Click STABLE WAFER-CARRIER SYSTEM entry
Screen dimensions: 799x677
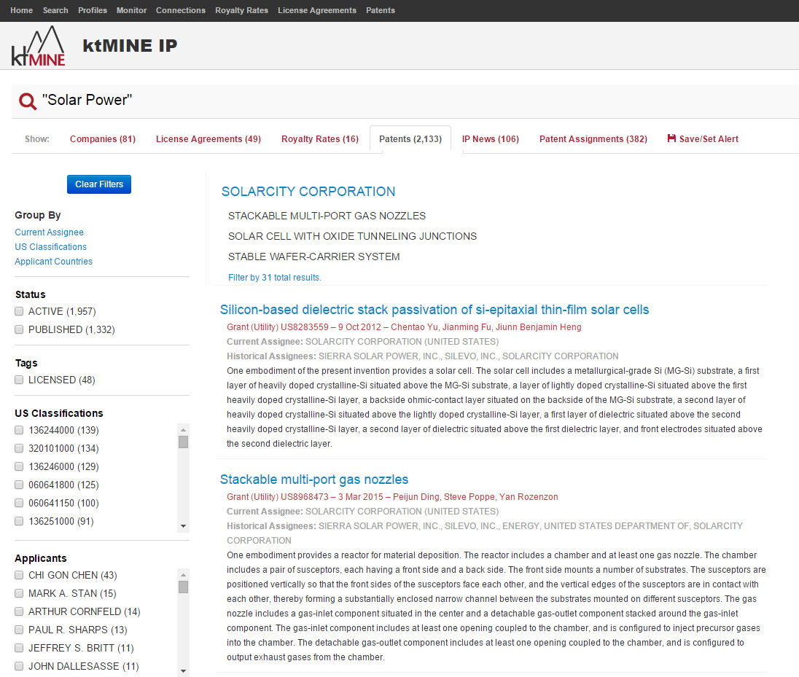coord(314,257)
